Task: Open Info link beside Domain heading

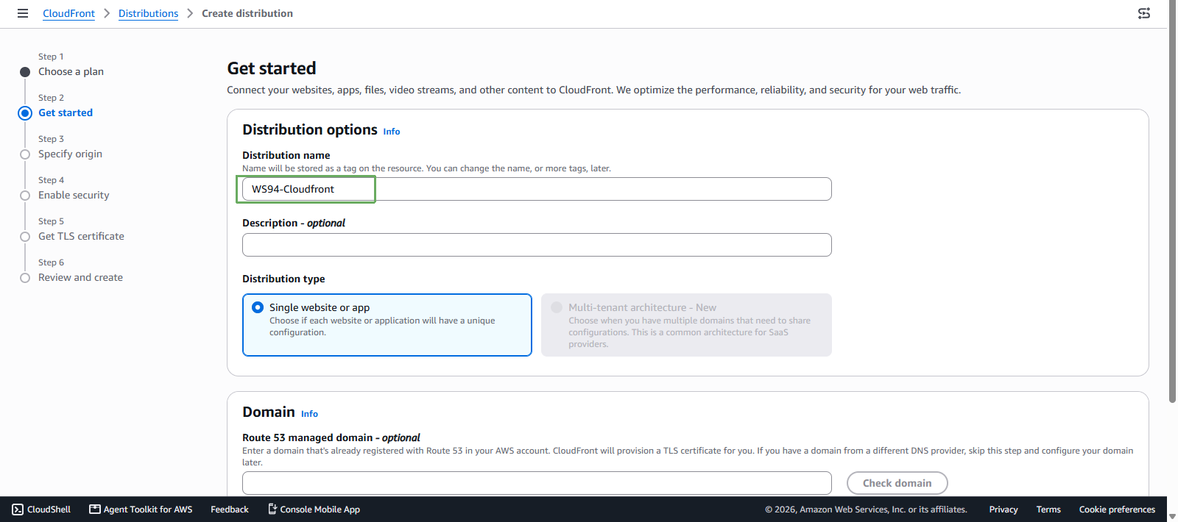Action: point(309,414)
